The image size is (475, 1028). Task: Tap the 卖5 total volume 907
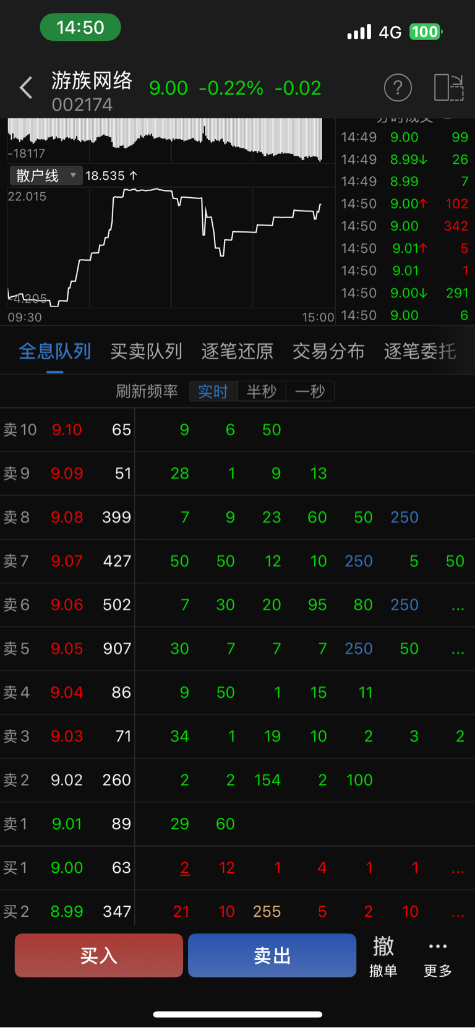(x=117, y=648)
